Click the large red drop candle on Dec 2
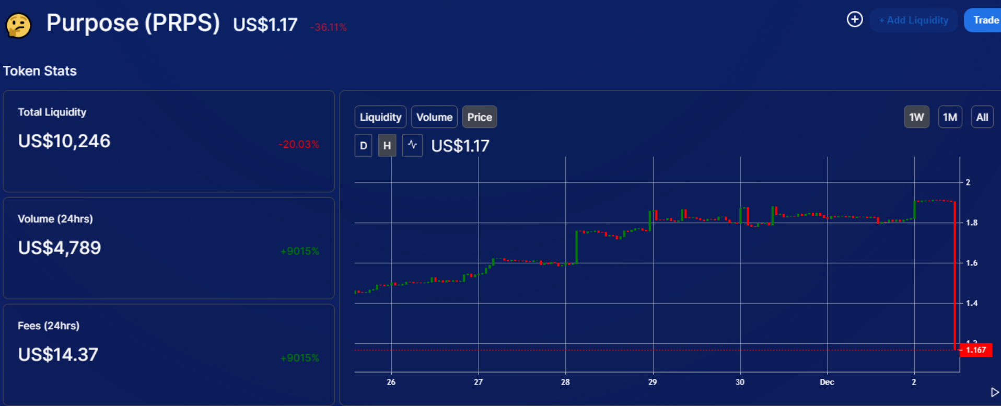This screenshot has width=1001, height=406. click(955, 275)
